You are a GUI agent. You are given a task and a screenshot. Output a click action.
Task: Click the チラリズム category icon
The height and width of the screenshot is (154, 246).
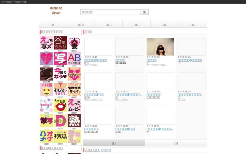pyautogui.click(x=60, y=136)
